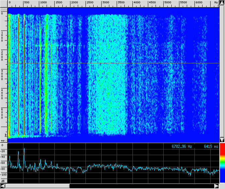Image resolution: width=225 pixels, height=189 pixels.
Task: Click the horizontal scrollbar right arrow
Action: pos(217,186)
